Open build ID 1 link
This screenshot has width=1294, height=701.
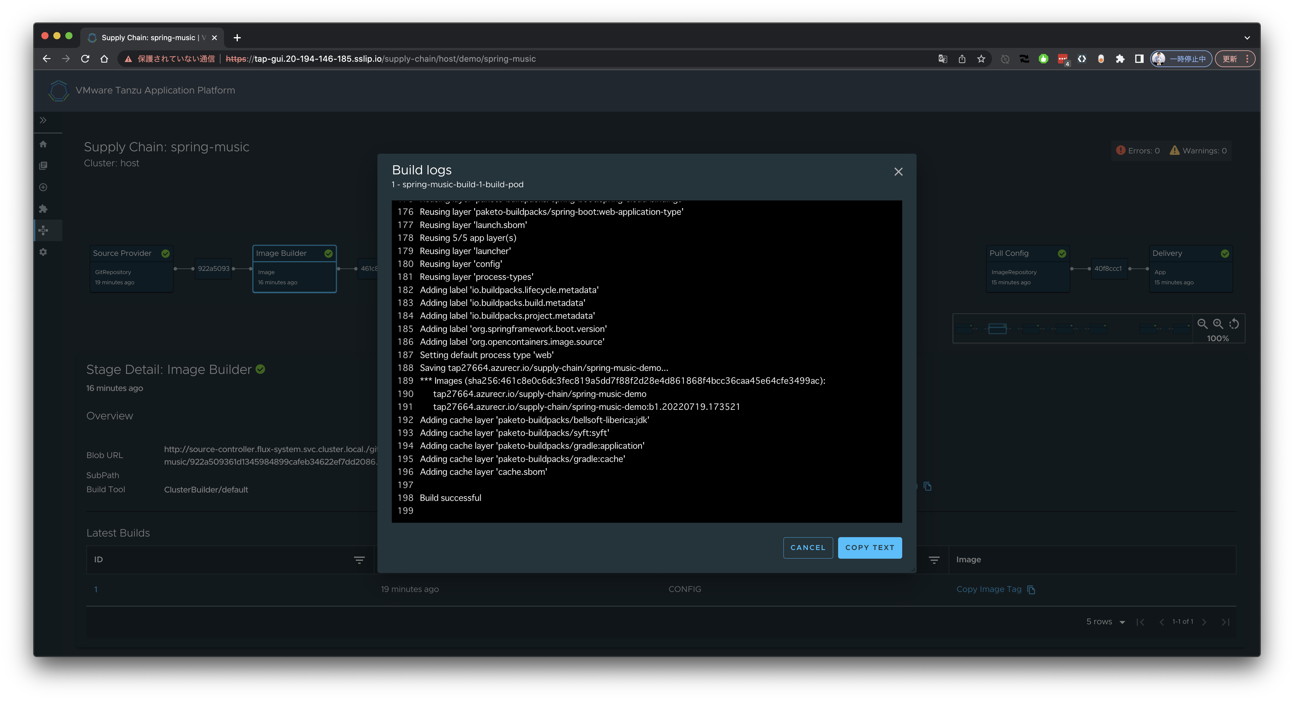tap(96, 590)
